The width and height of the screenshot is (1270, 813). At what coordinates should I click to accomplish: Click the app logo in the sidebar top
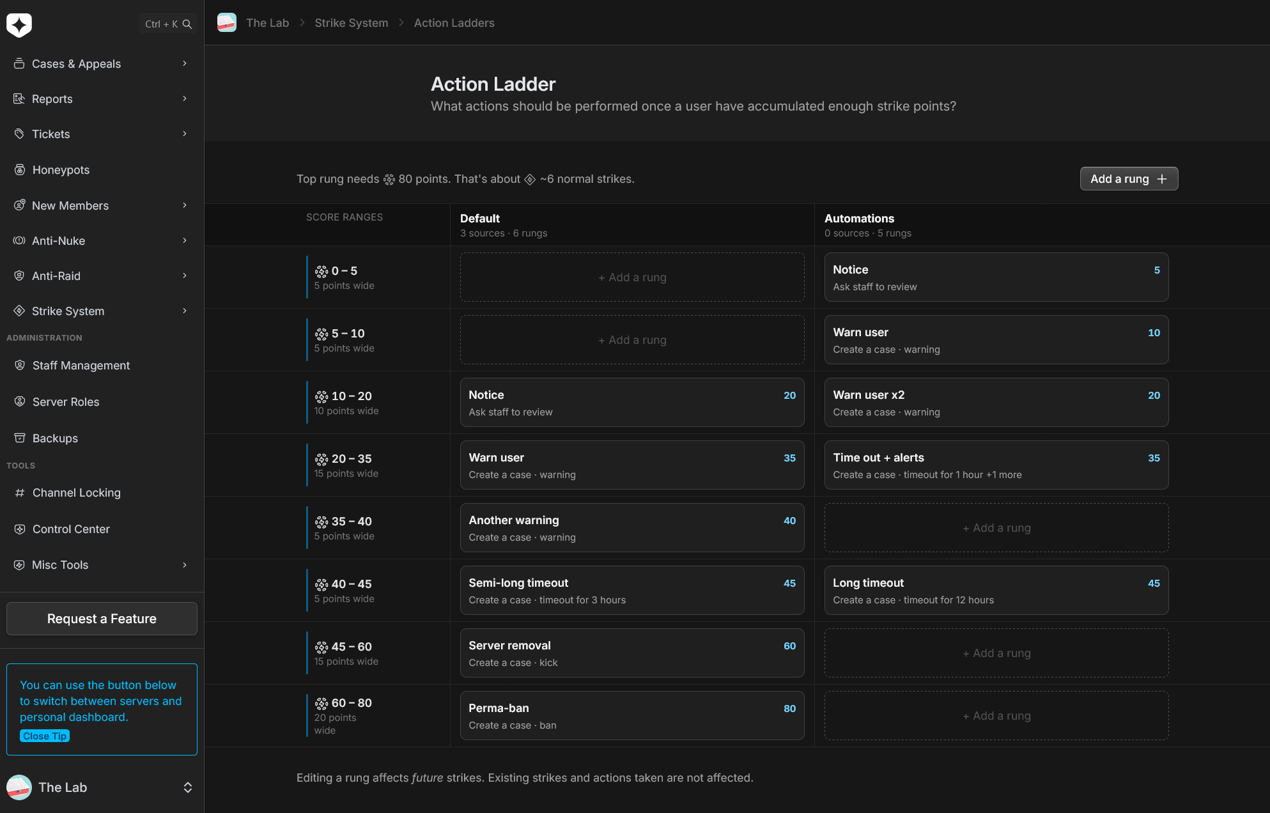[19, 25]
